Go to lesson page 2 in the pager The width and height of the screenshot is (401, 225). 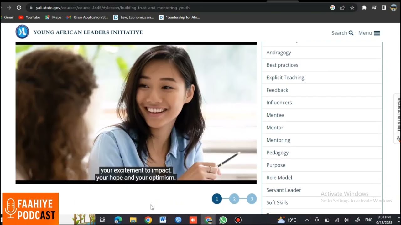click(234, 199)
